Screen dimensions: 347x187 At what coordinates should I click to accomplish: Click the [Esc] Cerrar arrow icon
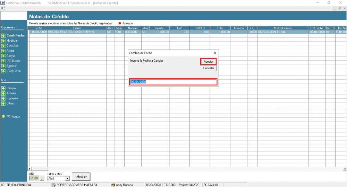[x=3, y=71]
